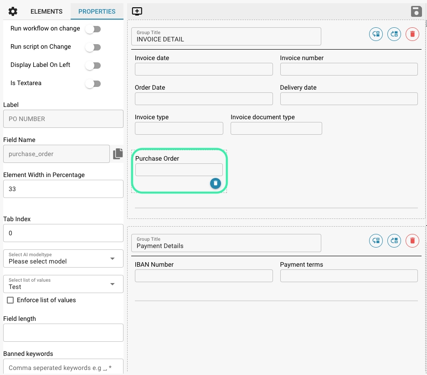Select the PROPERTIES tab
This screenshot has width=427, height=375.
(97, 11)
